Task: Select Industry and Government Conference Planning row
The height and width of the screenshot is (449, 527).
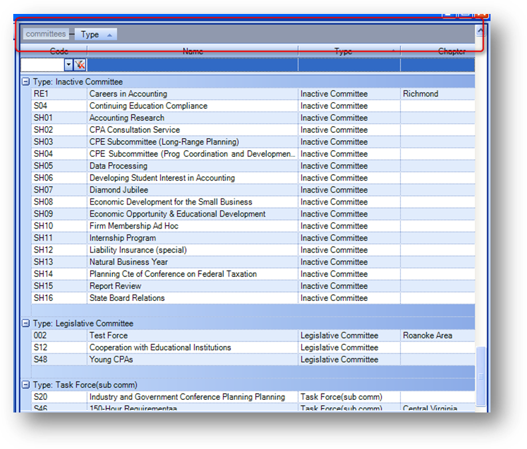Action: pos(254,397)
